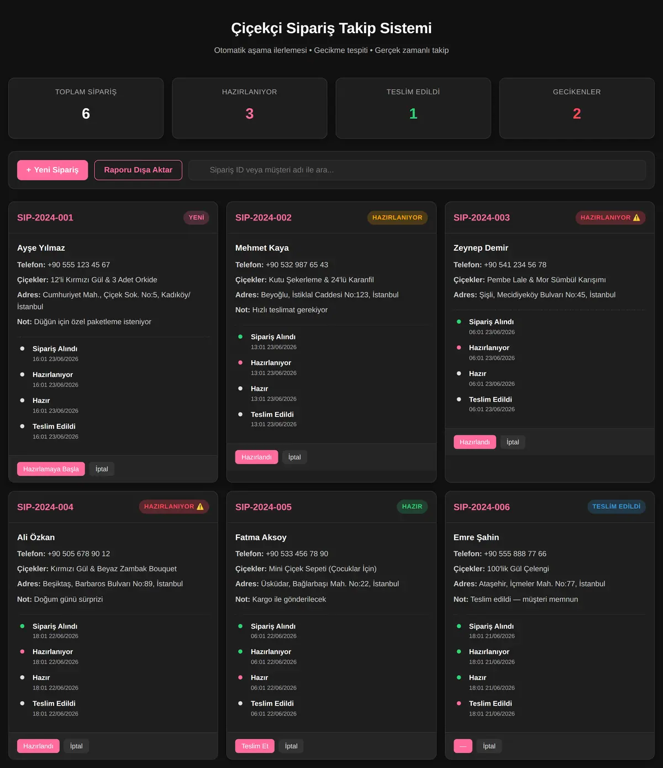Cancel order SIP-2024-004 with İptal

(x=76, y=746)
